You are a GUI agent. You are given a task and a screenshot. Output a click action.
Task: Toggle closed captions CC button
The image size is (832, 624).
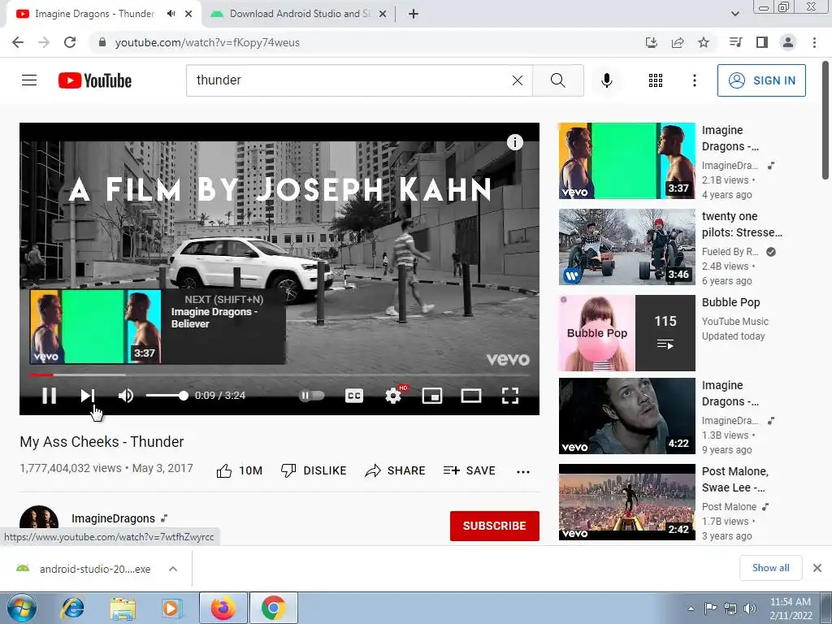[354, 396]
